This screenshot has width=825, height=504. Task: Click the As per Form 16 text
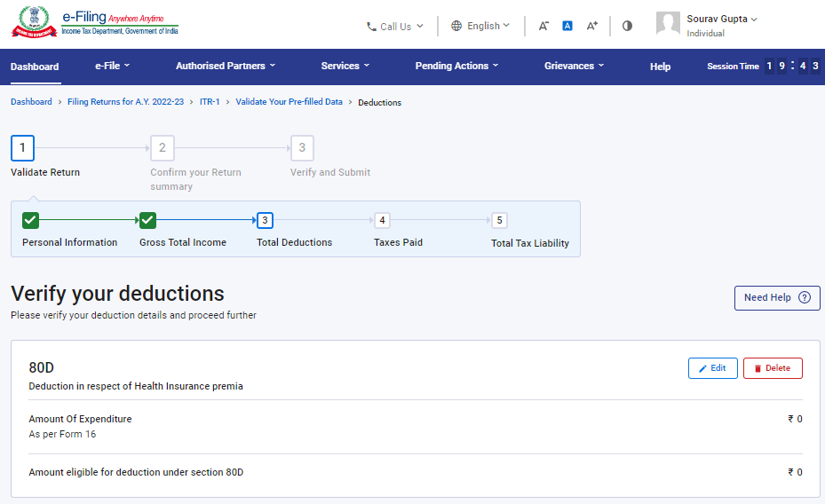pos(62,434)
